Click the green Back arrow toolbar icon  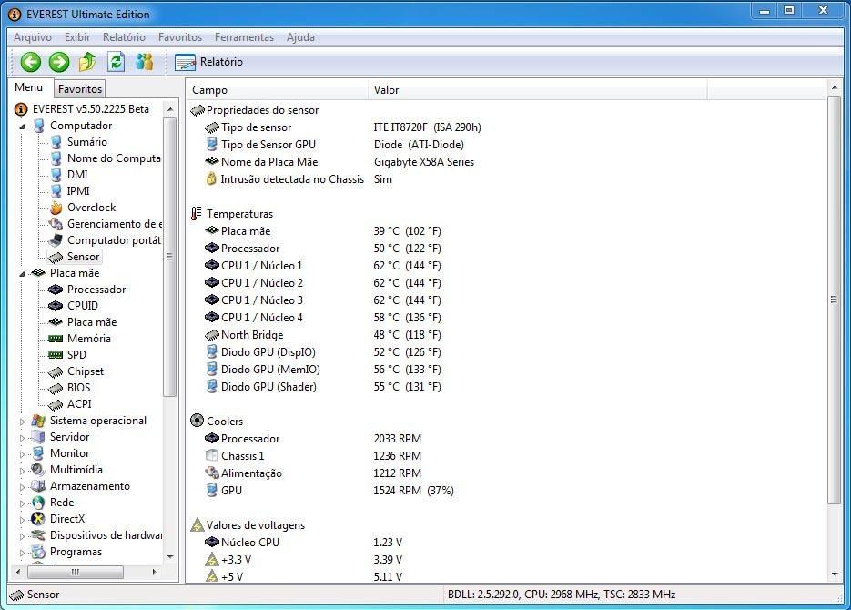[31, 62]
